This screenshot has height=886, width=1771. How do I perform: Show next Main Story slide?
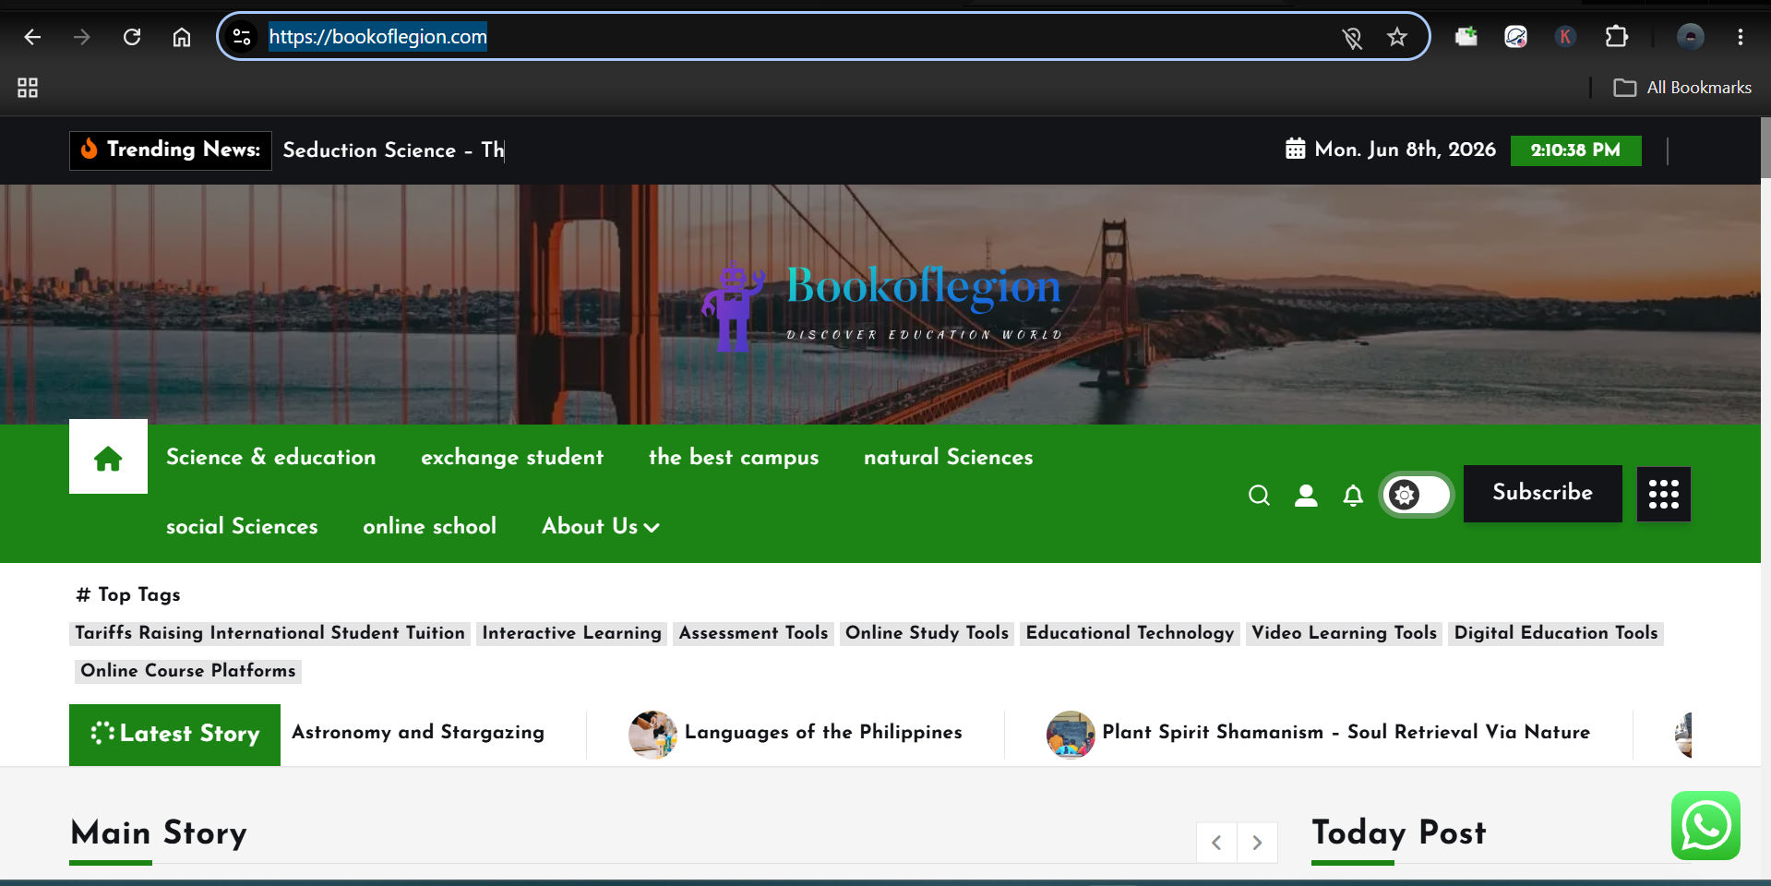point(1257,842)
